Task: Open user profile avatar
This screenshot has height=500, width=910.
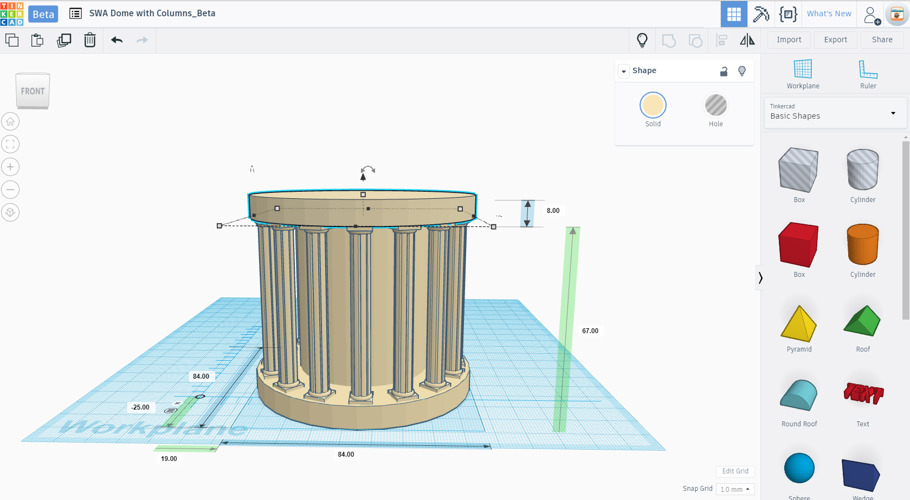Action: tap(897, 15)
